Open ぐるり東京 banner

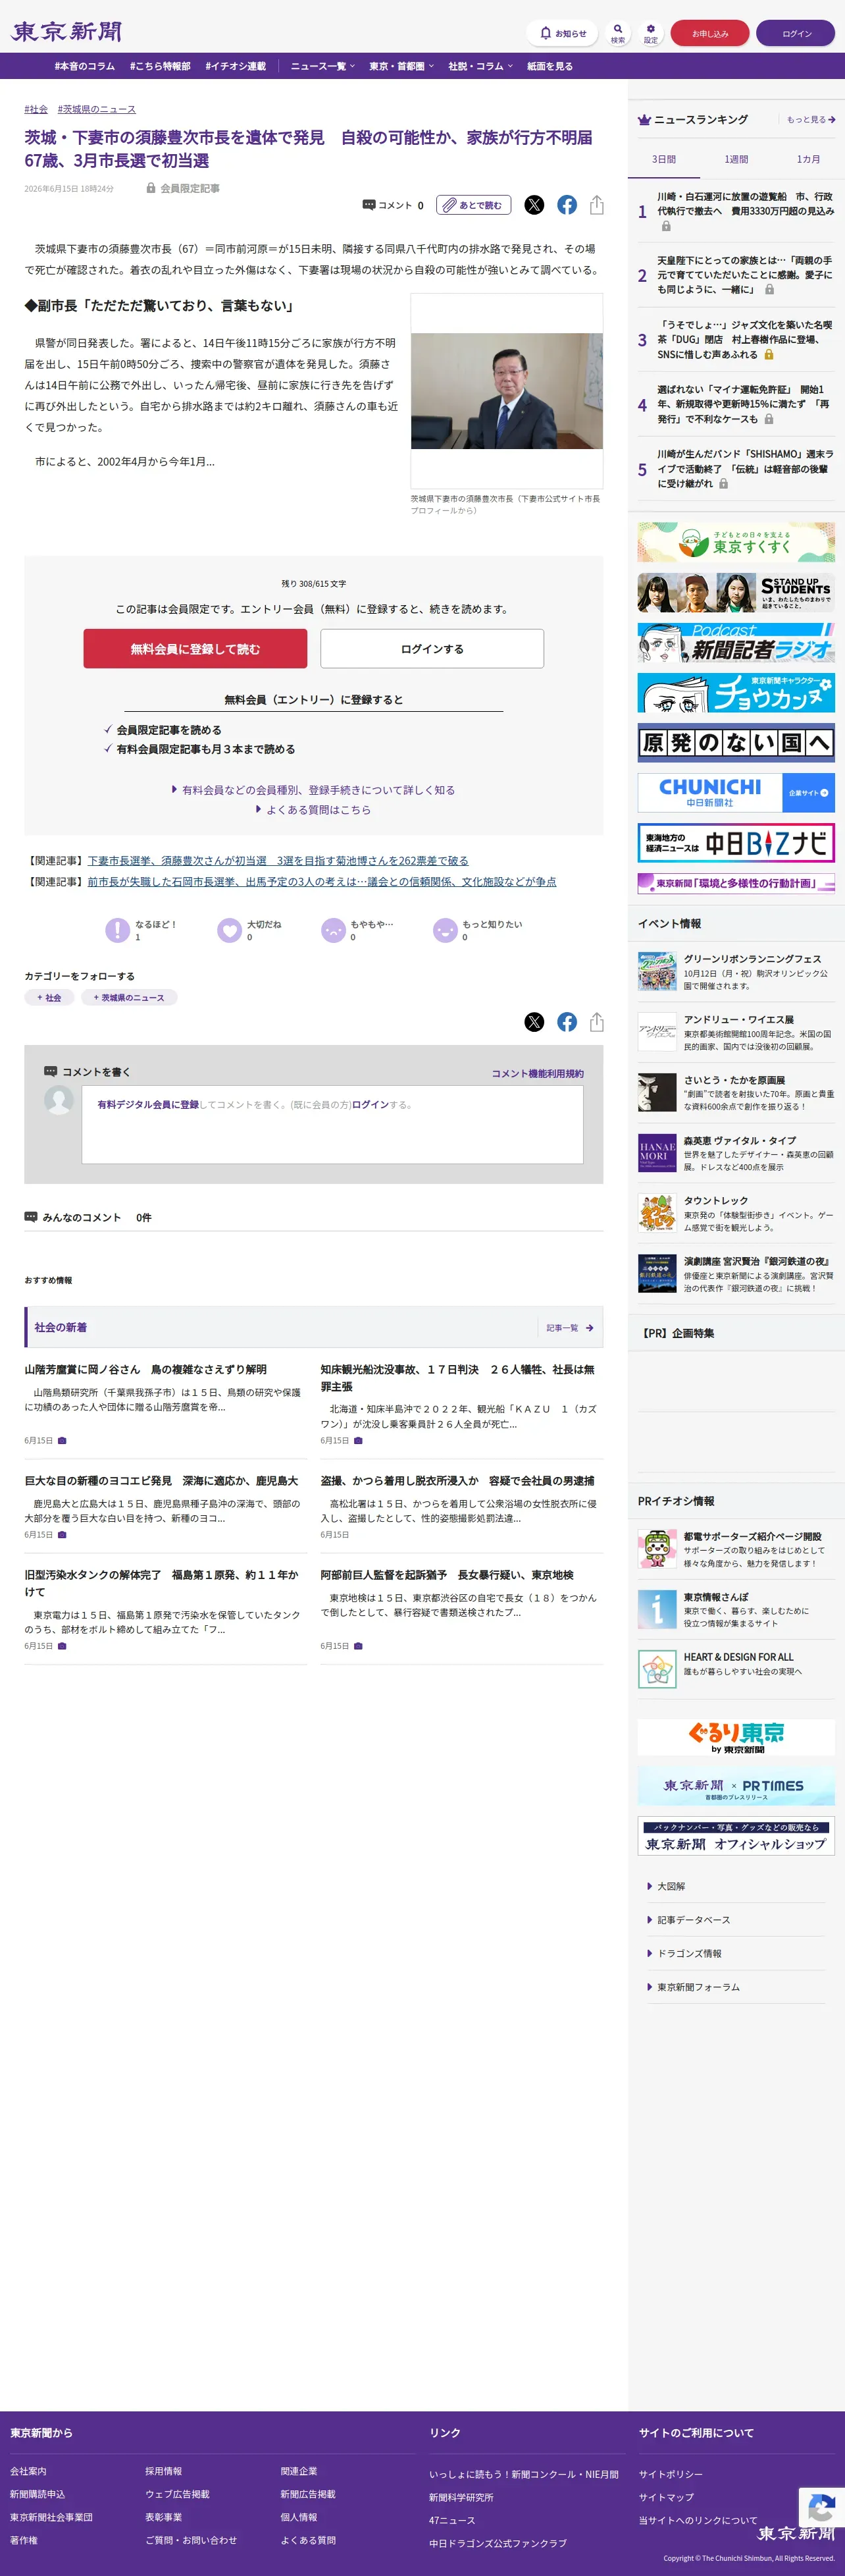click(736, 1737)
